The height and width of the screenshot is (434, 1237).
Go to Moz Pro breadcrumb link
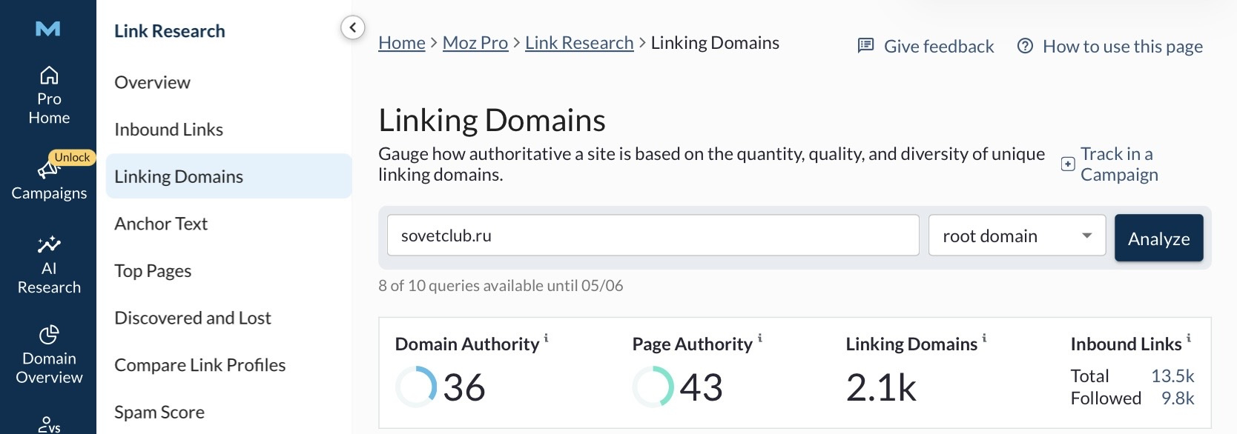pos(475,43)
